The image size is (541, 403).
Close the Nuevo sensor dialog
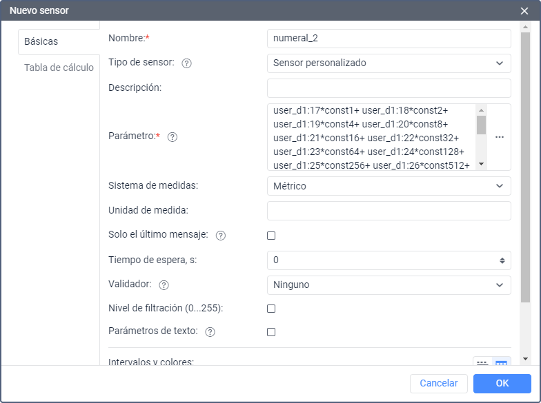point(524,10)
